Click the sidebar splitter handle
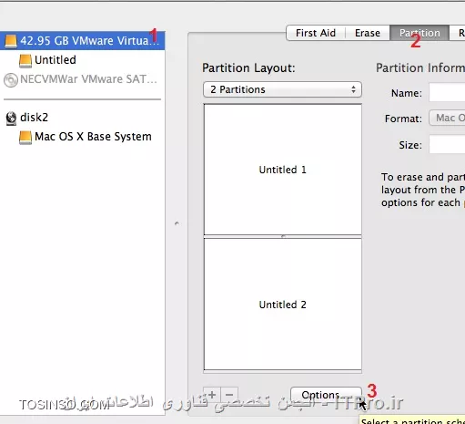This screenshot has height=424, width=465. pos(177,223)
